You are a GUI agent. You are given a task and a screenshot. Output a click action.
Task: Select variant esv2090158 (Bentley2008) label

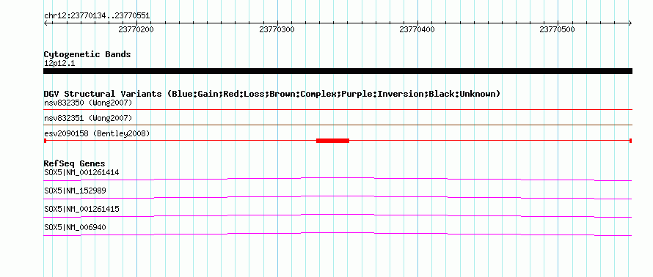pyautogui.click(x=97, y=133)
